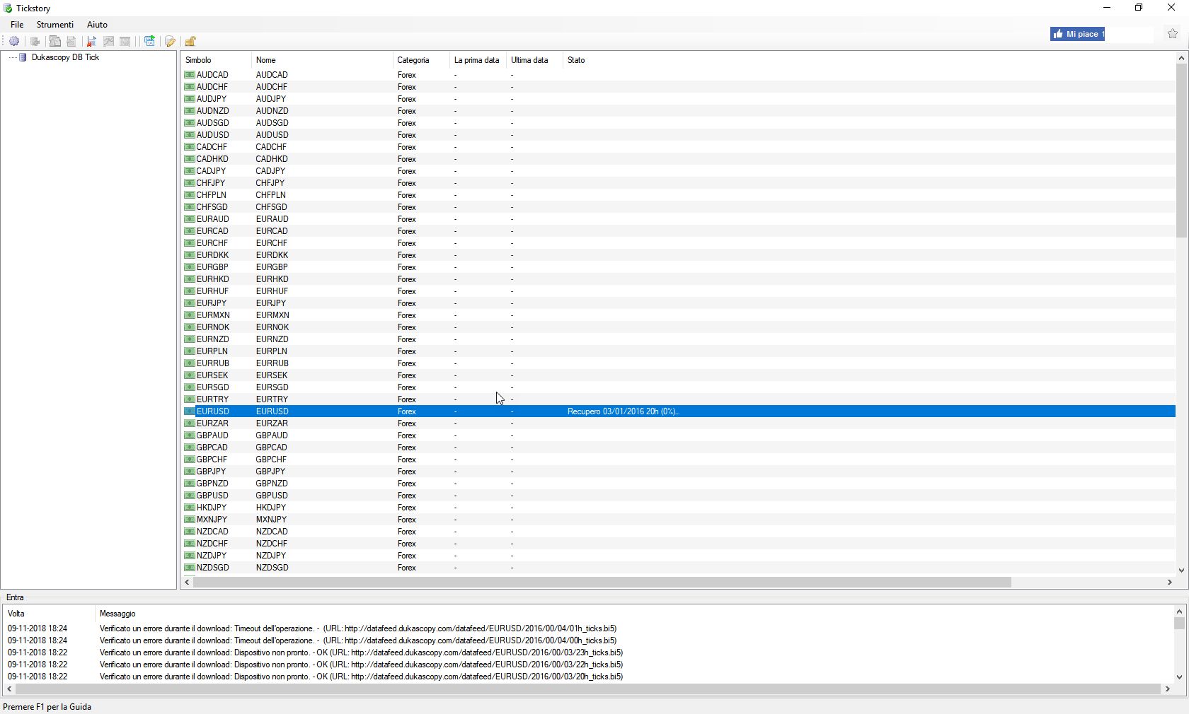Click the open padlock toolbar icon

(190, 41)
